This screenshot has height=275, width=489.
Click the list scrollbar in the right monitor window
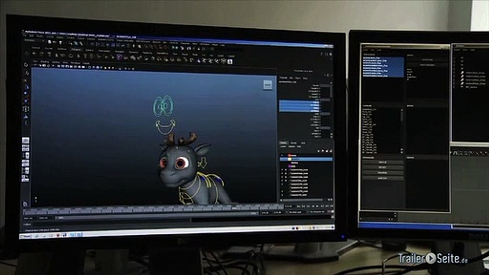tap(402, 131)
